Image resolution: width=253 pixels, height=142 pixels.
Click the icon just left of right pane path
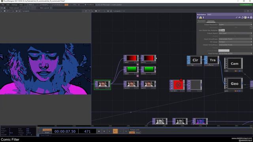(111, 11)
